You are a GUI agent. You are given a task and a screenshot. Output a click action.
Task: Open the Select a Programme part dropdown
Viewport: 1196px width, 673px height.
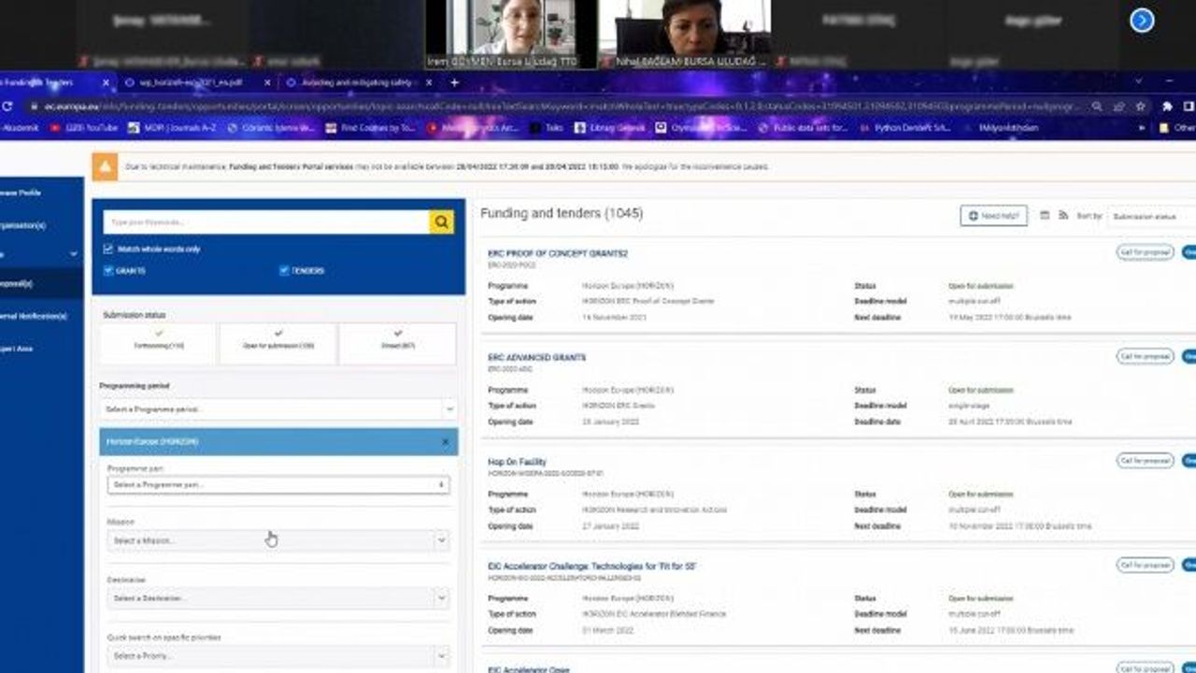278,485
